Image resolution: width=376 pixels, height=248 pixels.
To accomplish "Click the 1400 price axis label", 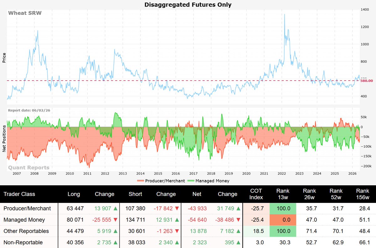I will coord(365,10).
